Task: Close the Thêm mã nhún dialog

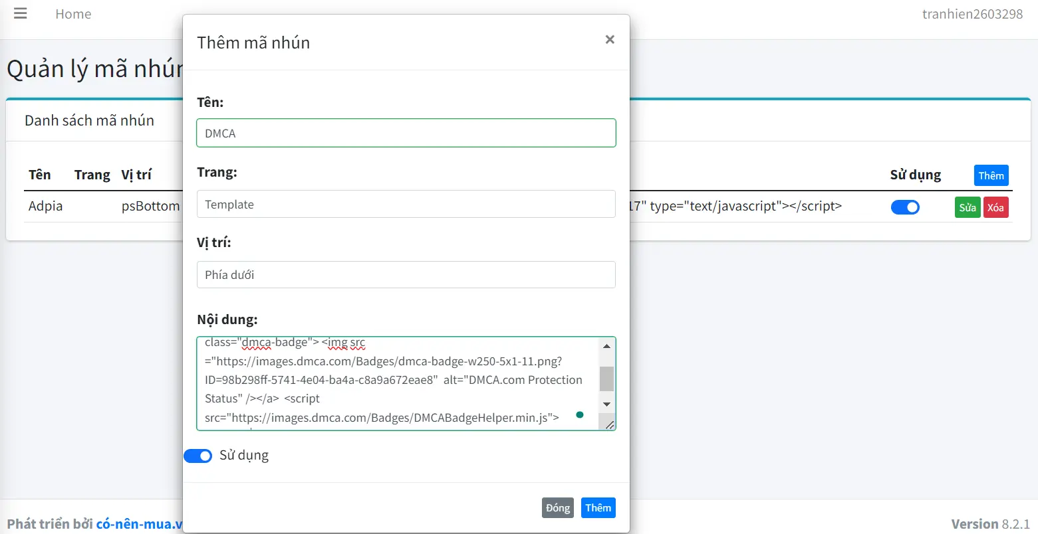Action: [x=610, y=40]
